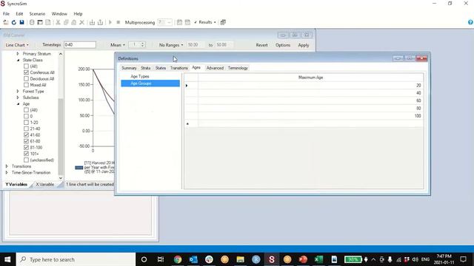Click the Maximum Age cell showing 60
Viewport: 474px width, 266px height.
(310, 100)
